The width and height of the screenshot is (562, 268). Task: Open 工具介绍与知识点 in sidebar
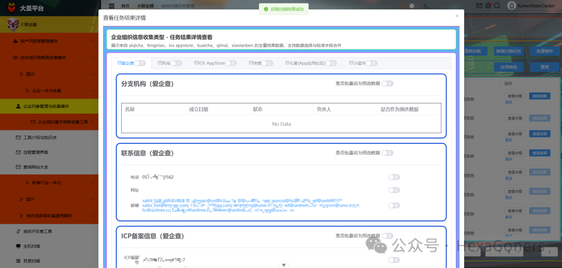49,138
